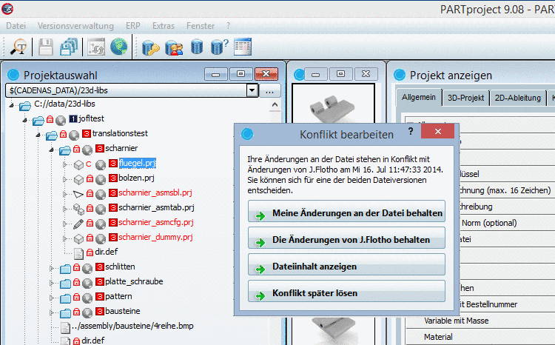The width and height of the screenshot is (555, 345).
Task: Click the database users toolbar icon
Action: click(174, 47)
